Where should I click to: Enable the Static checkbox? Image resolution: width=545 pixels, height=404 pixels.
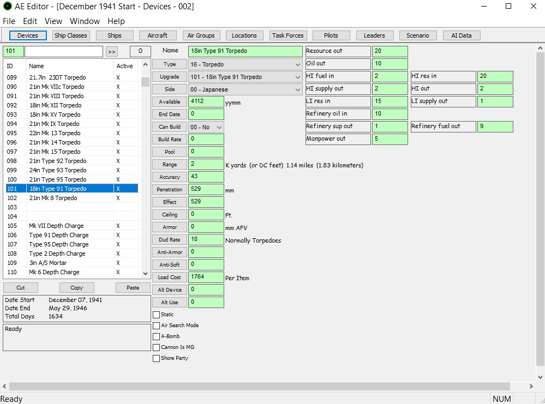click(x=157, y=315)
